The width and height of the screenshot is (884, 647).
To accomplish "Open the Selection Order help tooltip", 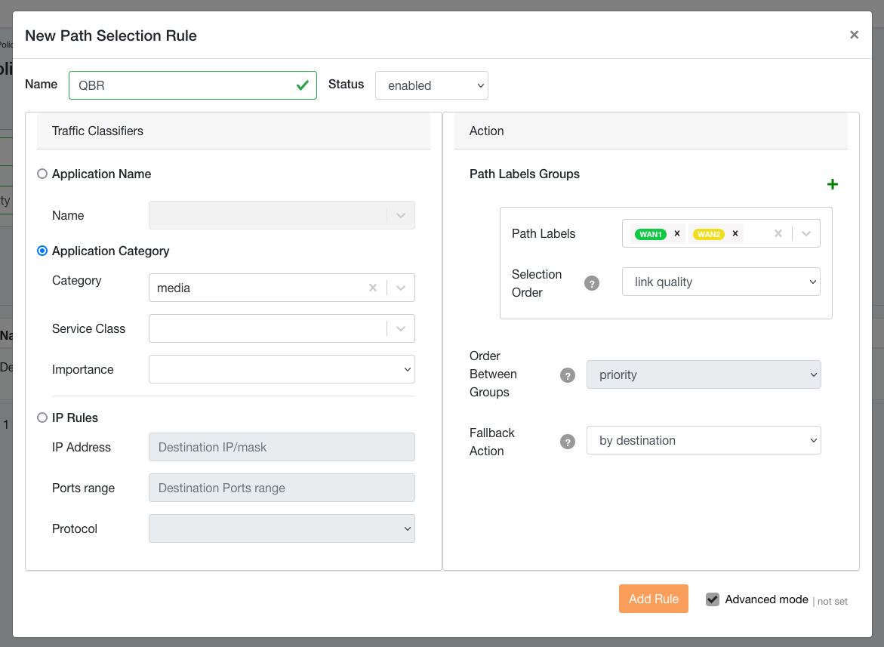I will [x=592, y=284].
